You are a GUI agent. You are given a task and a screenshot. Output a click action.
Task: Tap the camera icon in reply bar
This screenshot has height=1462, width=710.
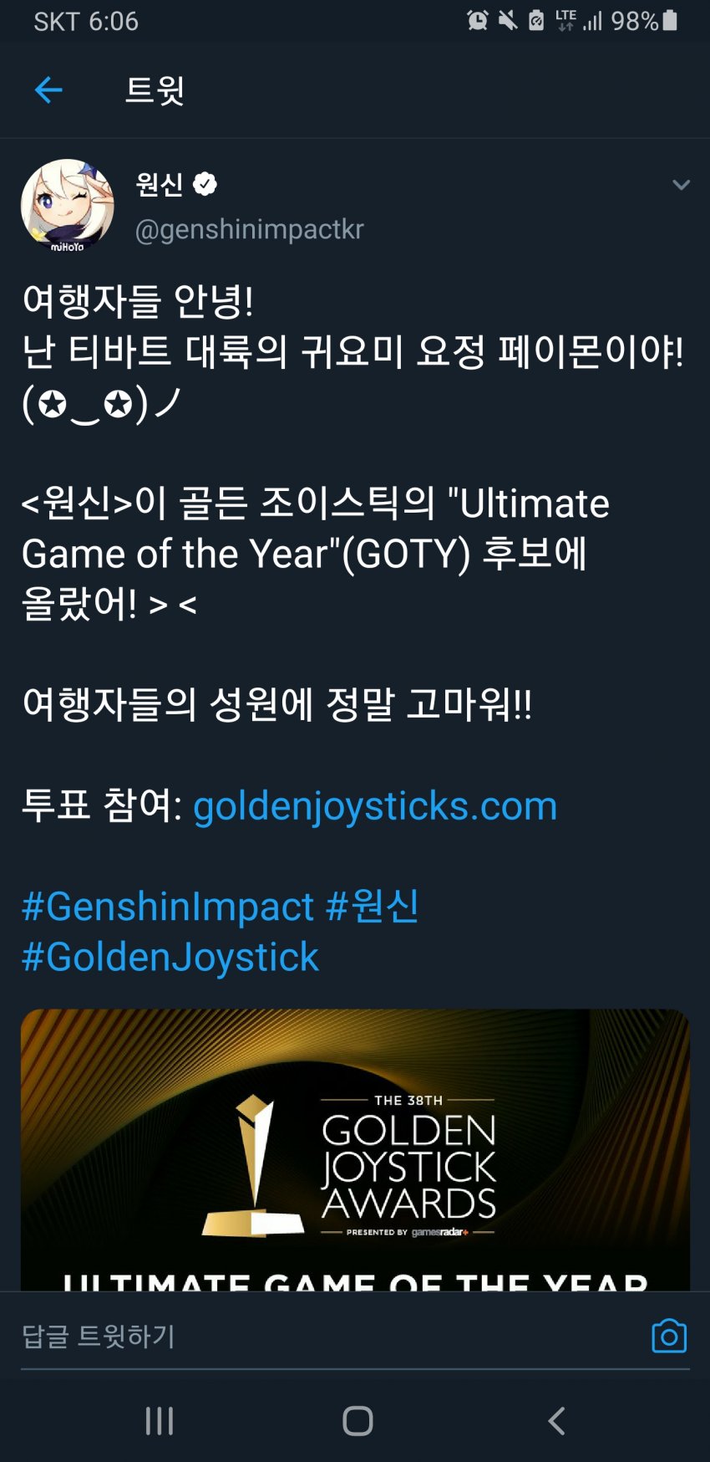[x=669, y=1336]
